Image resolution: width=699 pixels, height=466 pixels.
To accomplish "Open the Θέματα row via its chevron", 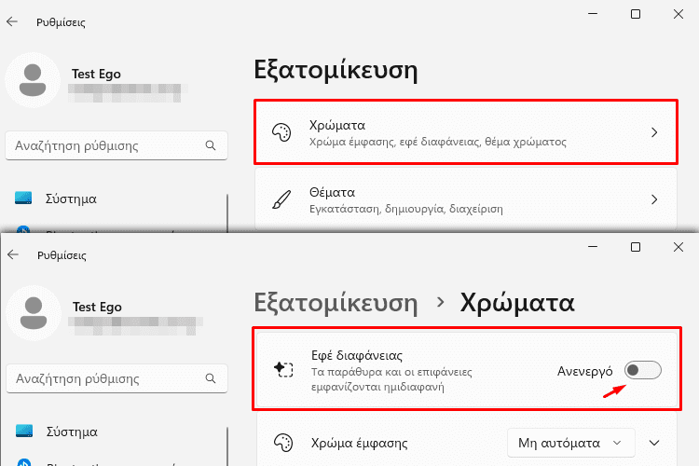I will pos(654,199).
